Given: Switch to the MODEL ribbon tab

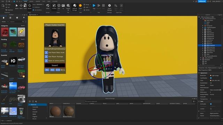Looking at the screenshot, I should 31,1.
